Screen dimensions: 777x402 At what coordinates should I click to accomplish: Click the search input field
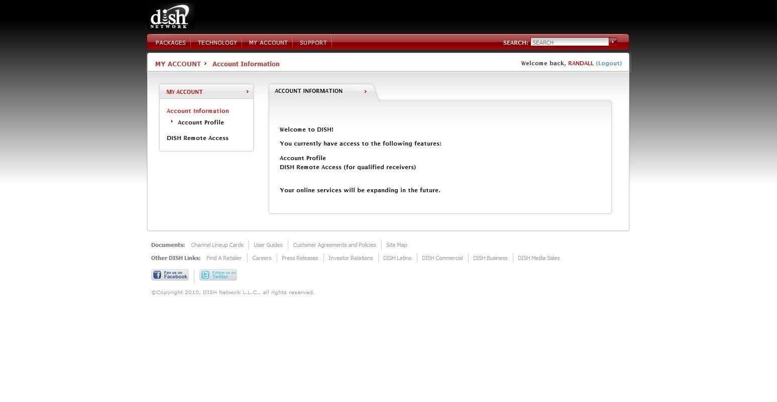pos(570,42)
